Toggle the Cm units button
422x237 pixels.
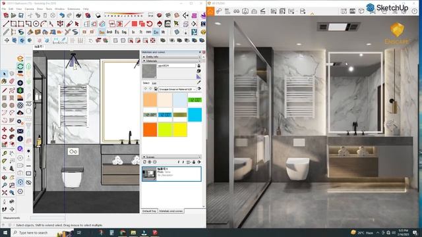pos(156,32)
